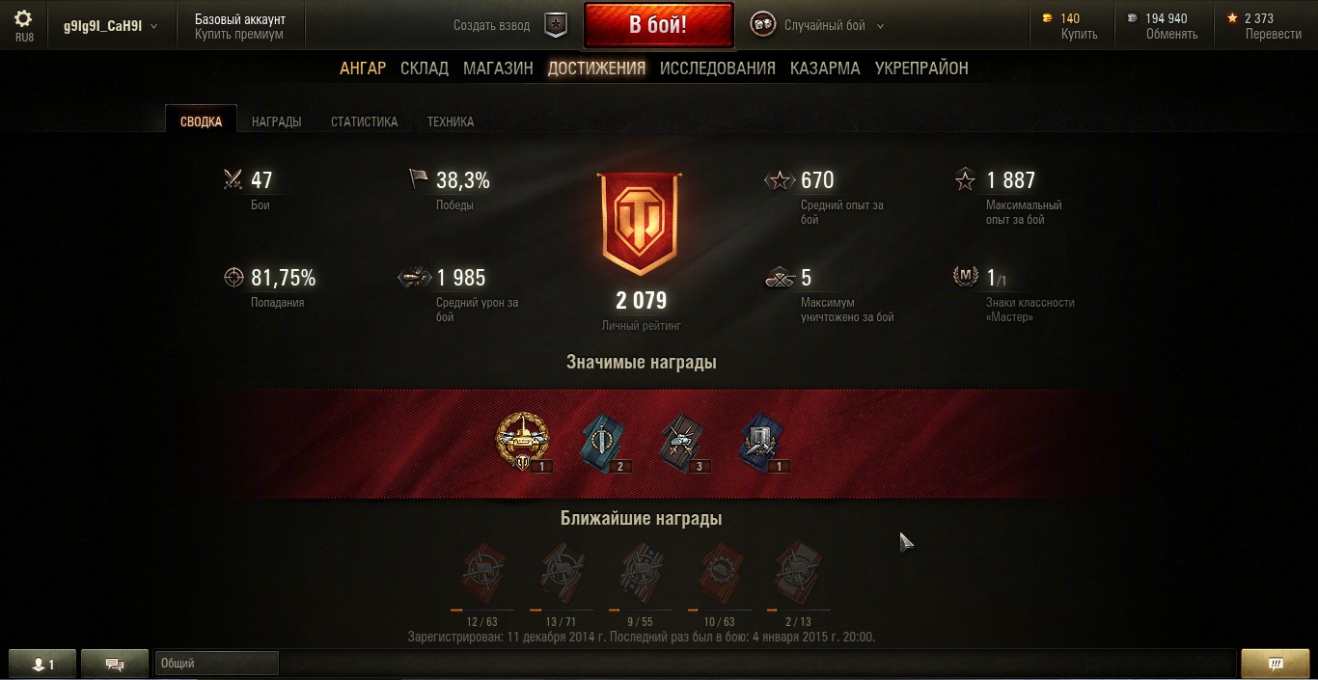Screen dimensions: 1318x680
Task: Click the random battle mode icon
Action: coord(763,25)
